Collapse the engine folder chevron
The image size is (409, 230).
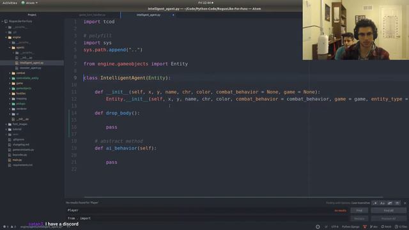coord(6,37)
